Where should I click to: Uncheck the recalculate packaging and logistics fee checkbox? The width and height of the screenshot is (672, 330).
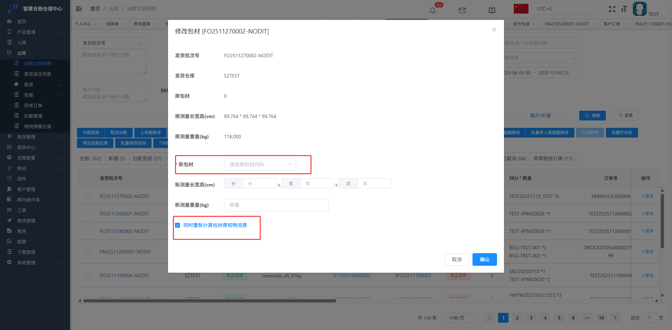coord(177,225)
